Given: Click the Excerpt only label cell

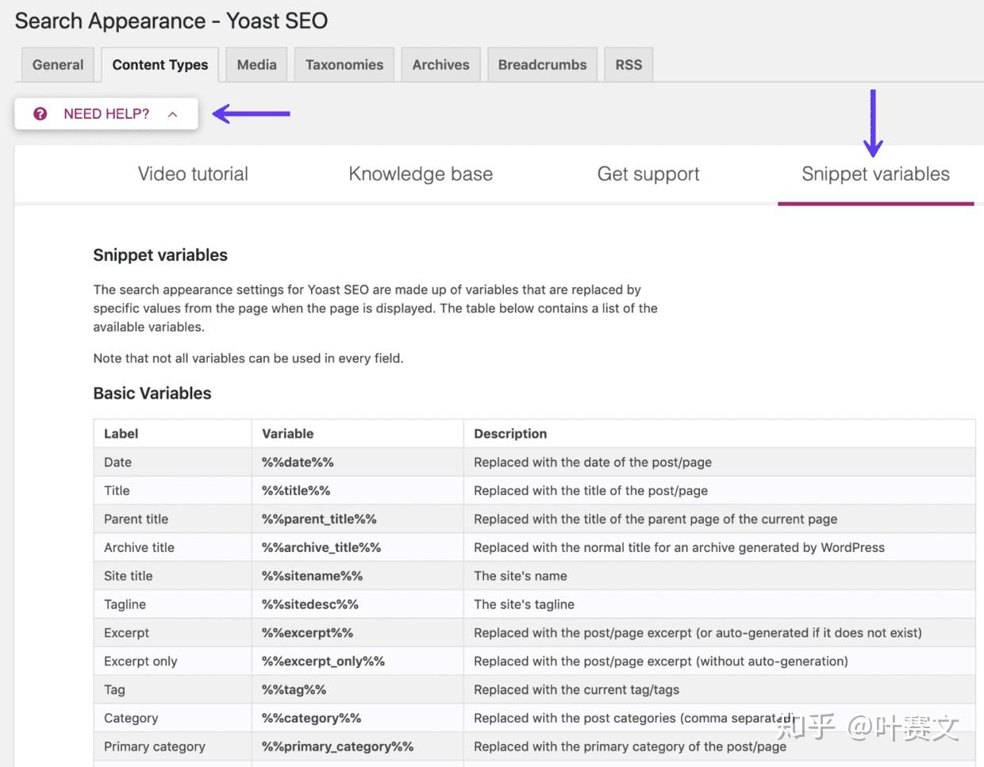Looking at the screenshot, I should pos(140,661).
